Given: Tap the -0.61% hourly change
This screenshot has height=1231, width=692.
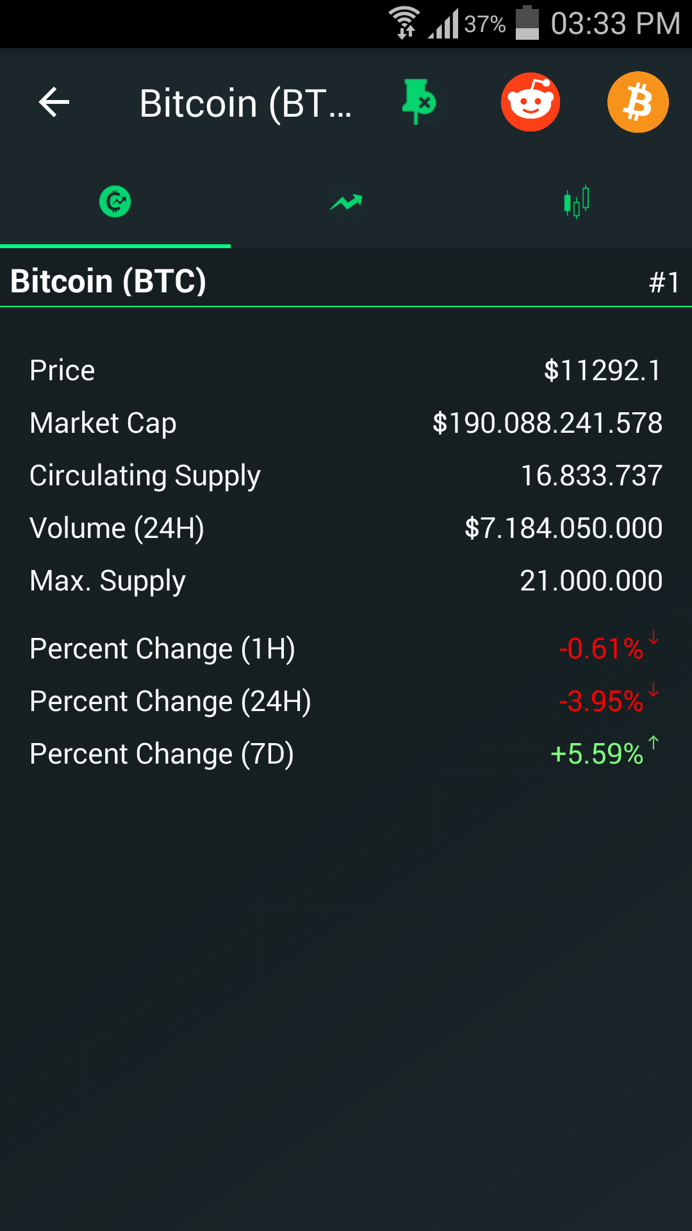Looking at the screenshot, I should point(601,649).
